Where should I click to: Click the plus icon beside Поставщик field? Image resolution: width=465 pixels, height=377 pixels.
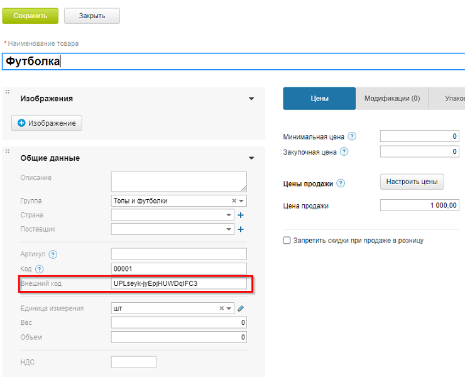pos(240,229)
